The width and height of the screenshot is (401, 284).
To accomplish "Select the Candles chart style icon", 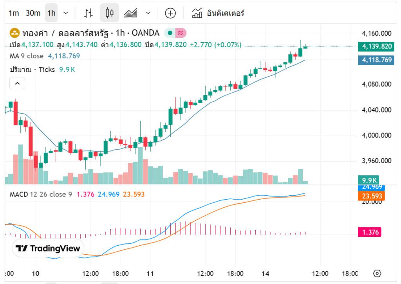I will point(109,13).
